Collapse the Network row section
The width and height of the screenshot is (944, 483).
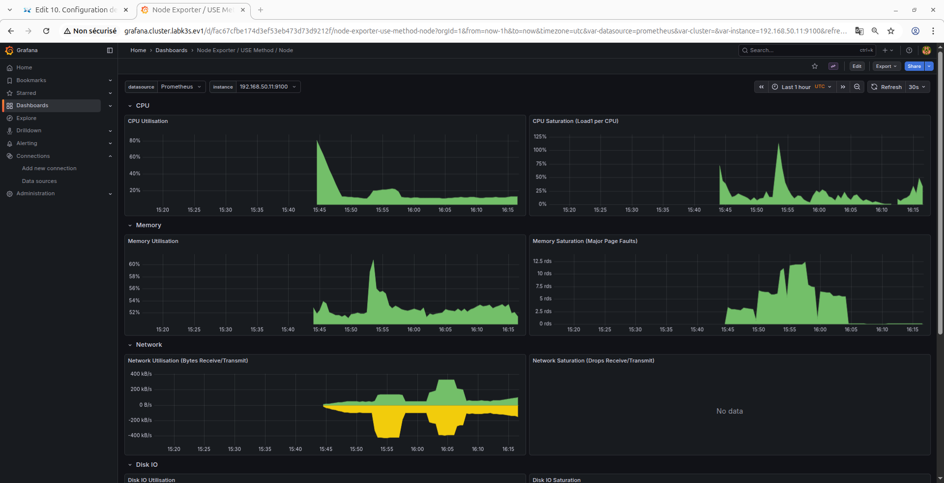click(x=130, y=345)
